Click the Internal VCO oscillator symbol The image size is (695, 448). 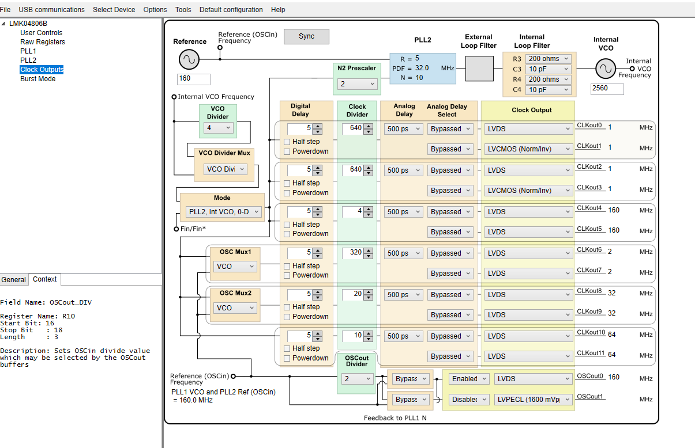[605, 69]
